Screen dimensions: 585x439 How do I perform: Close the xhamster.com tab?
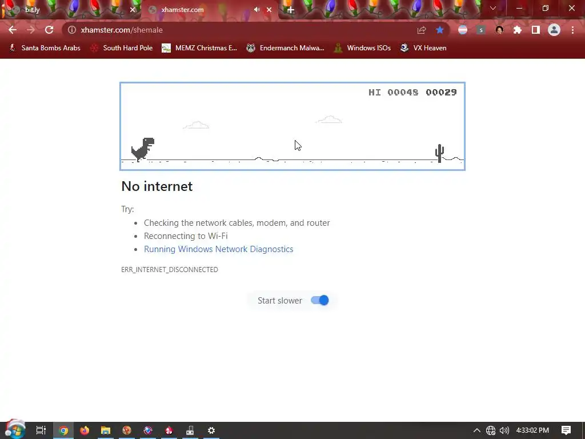point(269,10)
